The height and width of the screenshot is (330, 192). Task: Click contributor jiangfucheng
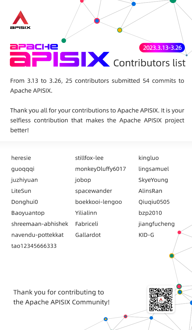[x=156, y=224]
